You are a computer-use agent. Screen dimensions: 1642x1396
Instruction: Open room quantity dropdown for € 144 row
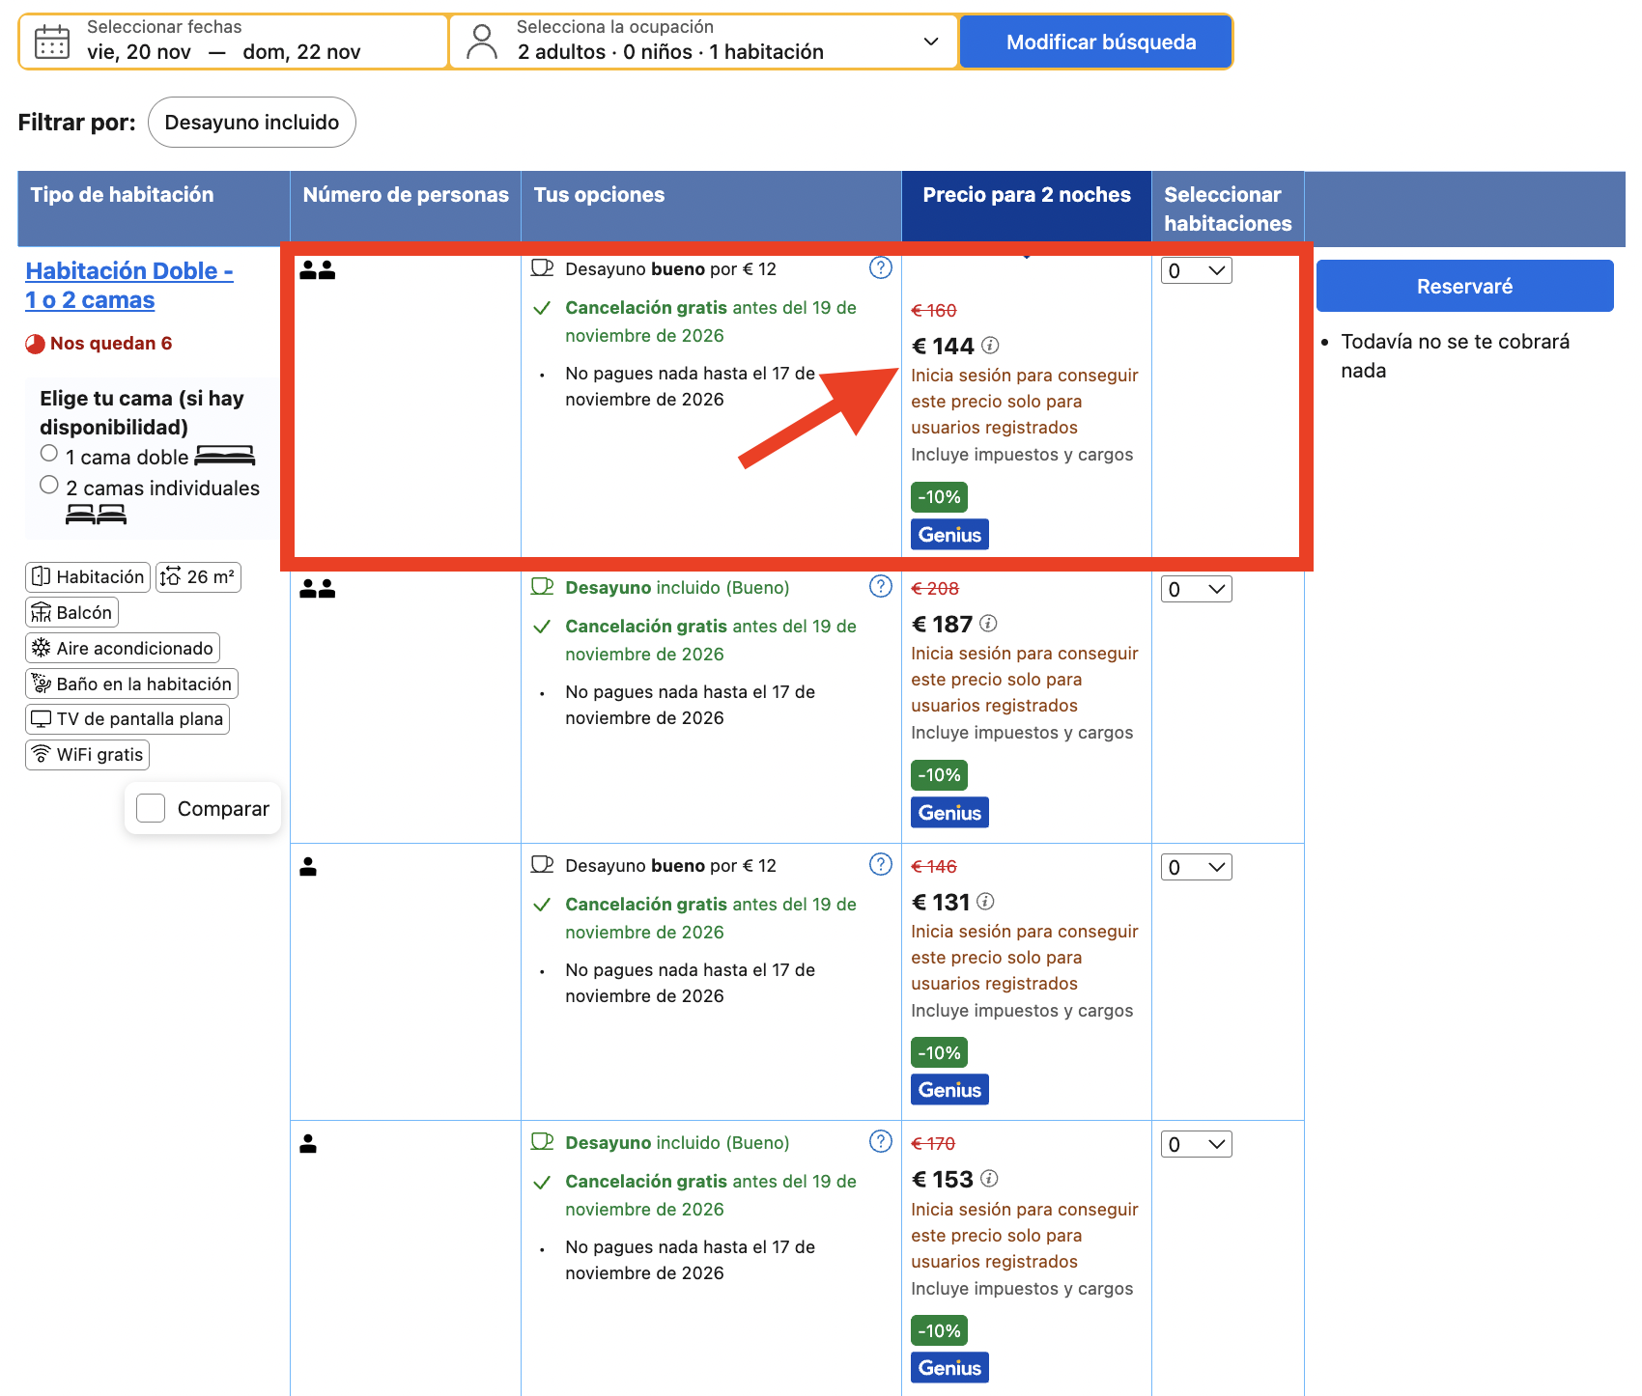click(1196, 270)
